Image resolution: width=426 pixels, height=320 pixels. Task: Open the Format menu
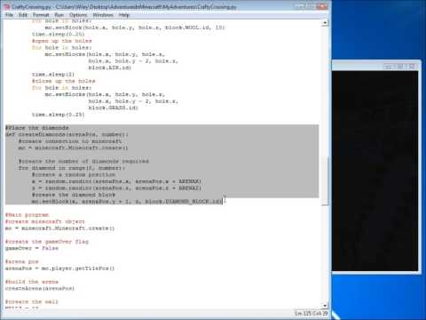41,15
